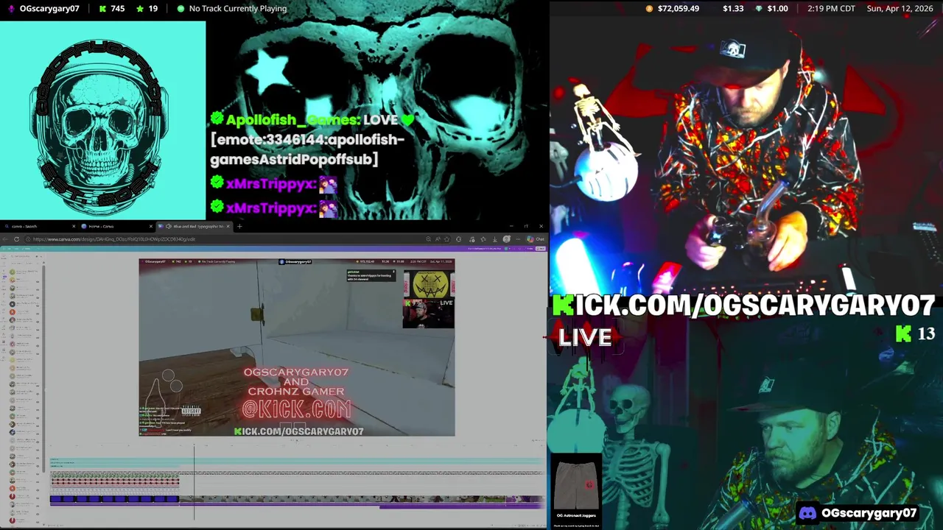943x530 pixels.
Task: Select the cyan track in Canva timeline
Action: click(295, 462)
